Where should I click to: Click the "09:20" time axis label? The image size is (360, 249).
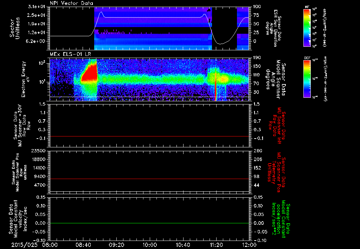(x=116, y=245)
